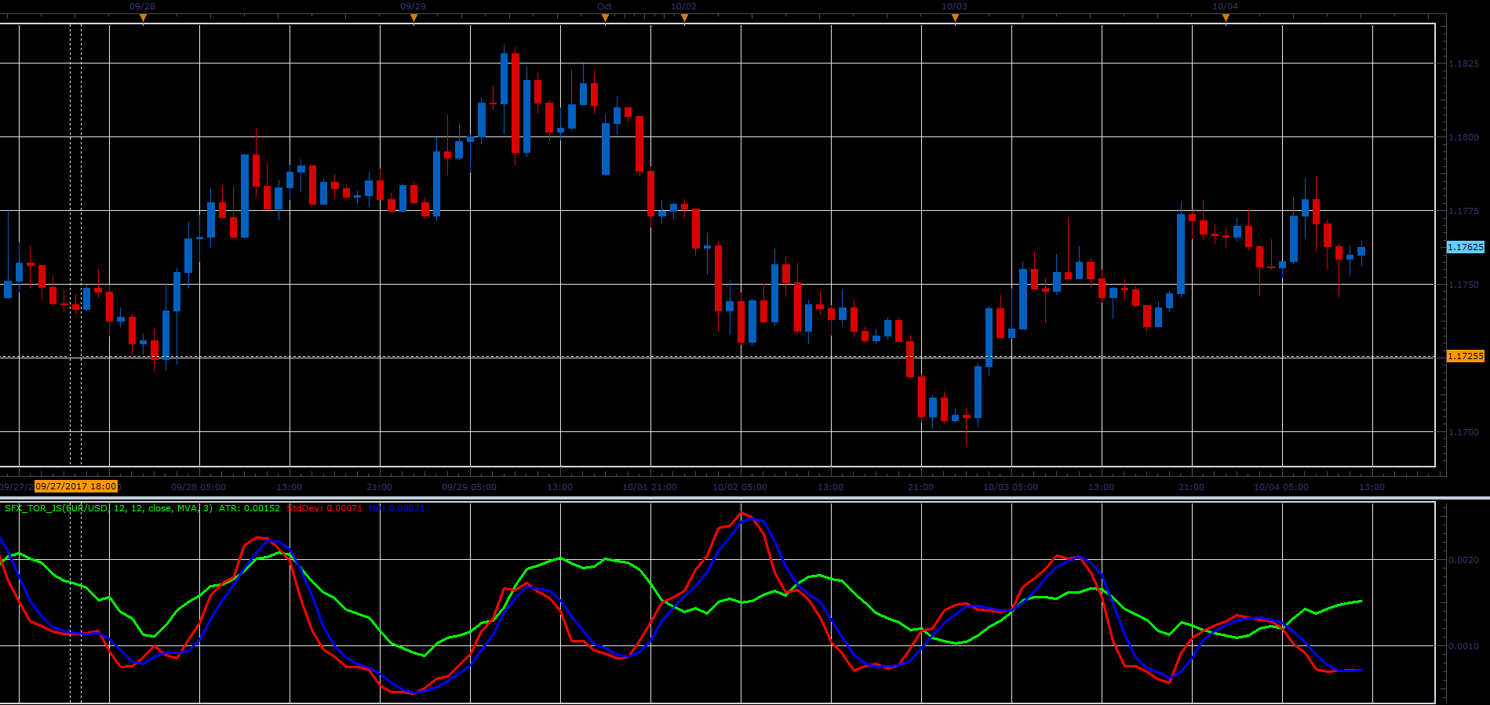This screenshot has width=1490, height=705.
Task: Click the 09/28 day marker triangle
Action: click(x=143, y=20)
